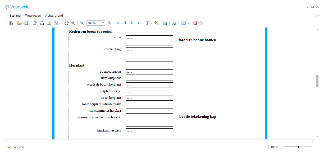Viewport: 324px width, 155px height.
Task: Click the zoom out magnifier icon
Action: (x=82, y=23)
